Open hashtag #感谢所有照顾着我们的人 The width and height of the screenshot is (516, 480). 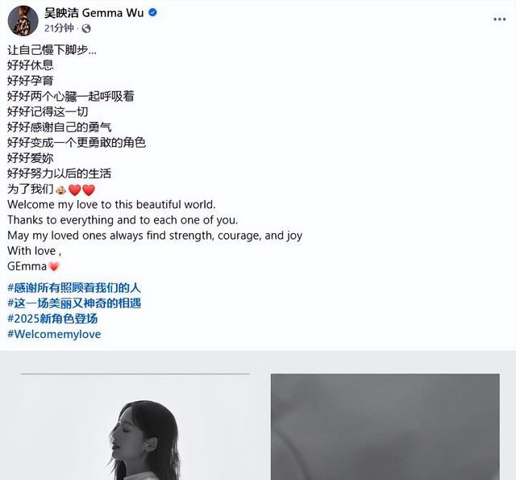click(x=74, y=288)
